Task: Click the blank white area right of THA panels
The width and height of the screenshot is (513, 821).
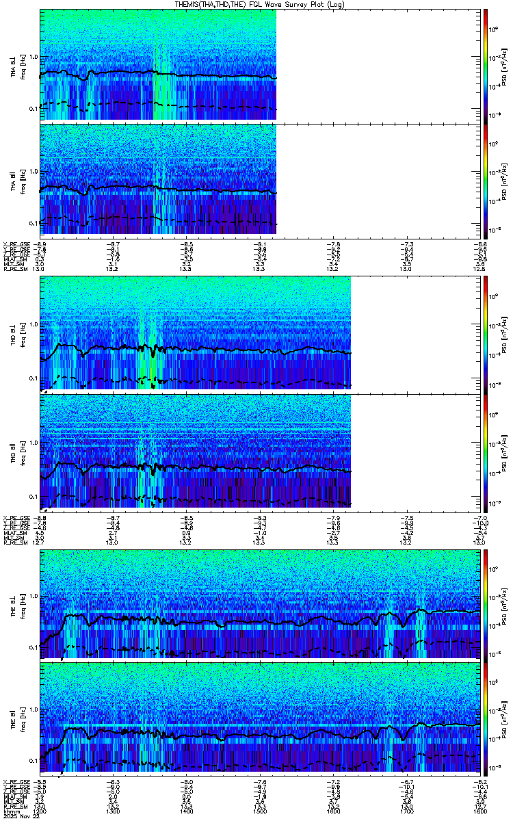Action: [378, 122]
